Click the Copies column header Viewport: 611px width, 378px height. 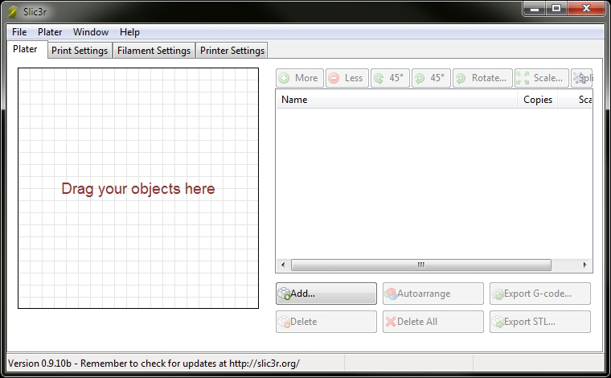(538, 100)
